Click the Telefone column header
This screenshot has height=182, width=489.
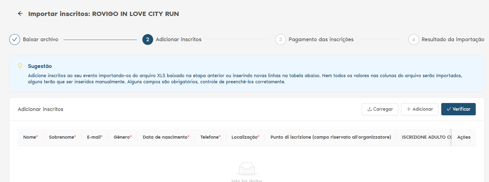click(210, 137)
